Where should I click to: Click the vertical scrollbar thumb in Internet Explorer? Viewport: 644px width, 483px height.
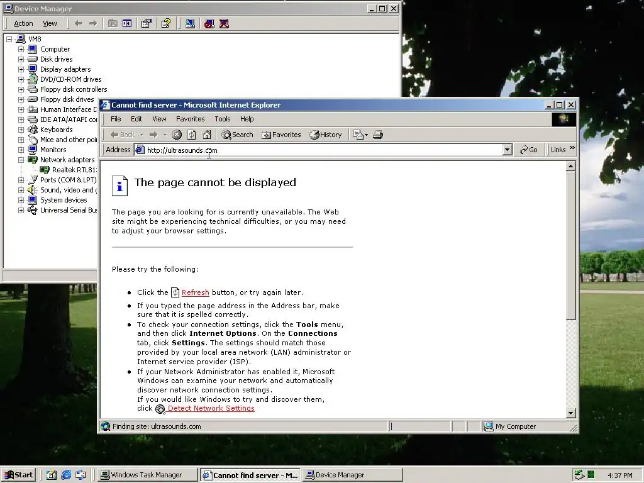(x=570, y=245)
